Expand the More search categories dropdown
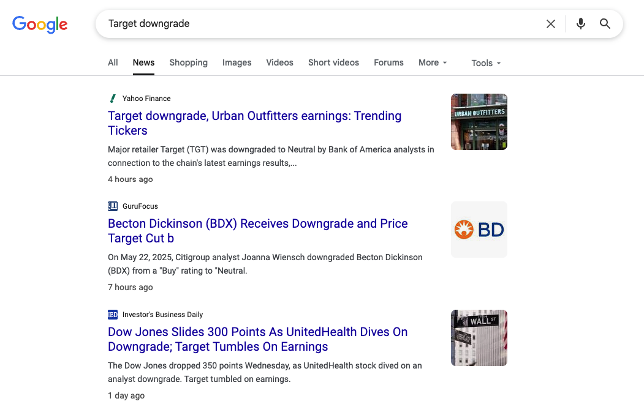The image size is (644, 404). [x=433, y=62]
